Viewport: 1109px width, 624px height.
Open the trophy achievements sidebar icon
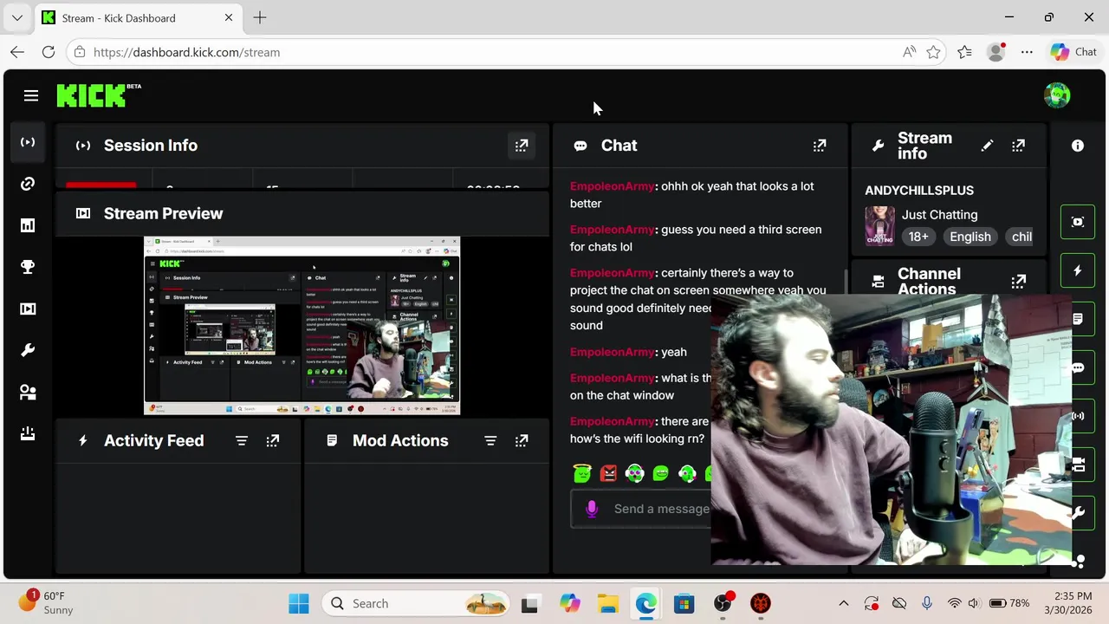28,267
